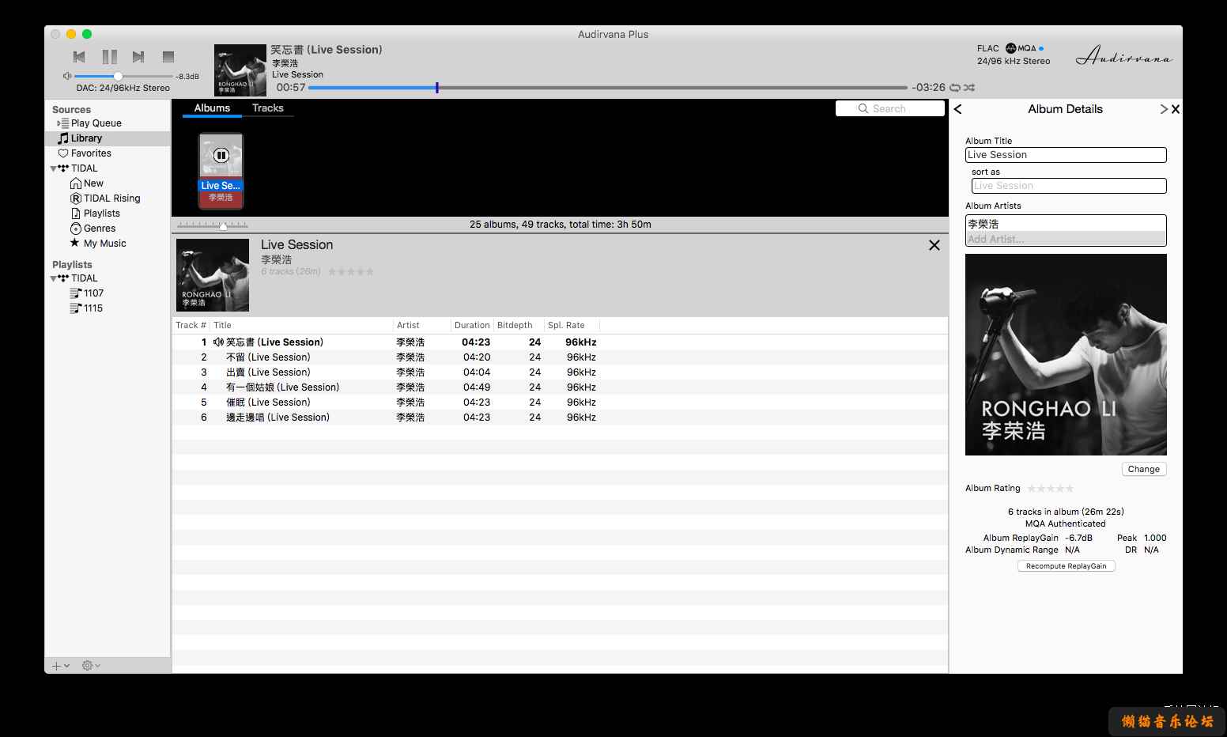This screenshot has width=1227, height=737.
Task: Close the Album Details panel
Action: point(1176,109)
